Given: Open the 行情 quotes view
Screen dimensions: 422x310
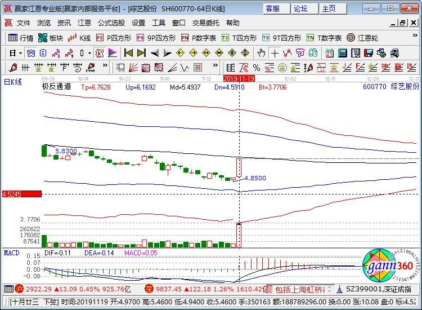Looking at the screenshot, I should (x=21, y=38).
